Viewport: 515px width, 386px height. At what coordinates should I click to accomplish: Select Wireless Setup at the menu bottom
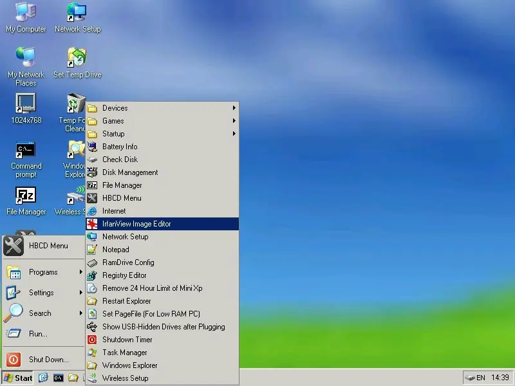click(162, 378)
